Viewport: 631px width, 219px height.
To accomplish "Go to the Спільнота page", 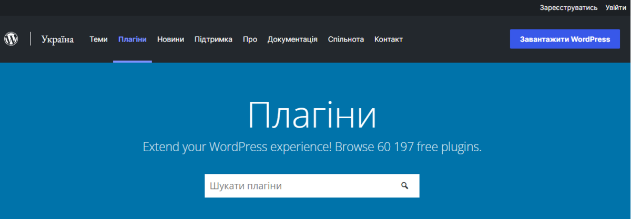I will (346, 39).
